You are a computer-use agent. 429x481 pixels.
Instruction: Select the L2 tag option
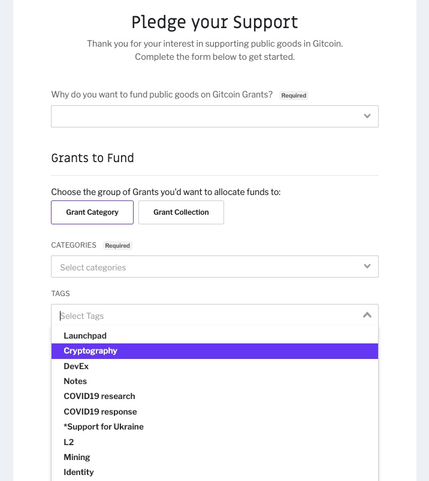tap(69, 442)
